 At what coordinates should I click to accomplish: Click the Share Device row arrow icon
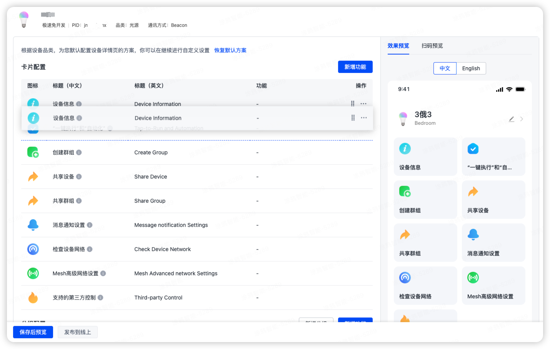point(33,177)
